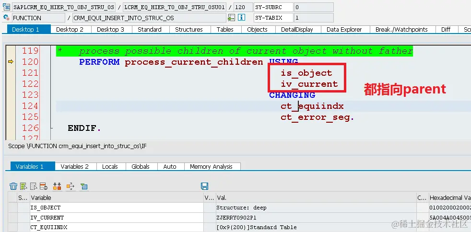Click the remove row icon with minus sign

[x=44, y=186]
